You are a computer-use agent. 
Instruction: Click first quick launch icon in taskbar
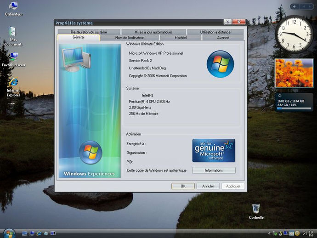pos(24,233)
